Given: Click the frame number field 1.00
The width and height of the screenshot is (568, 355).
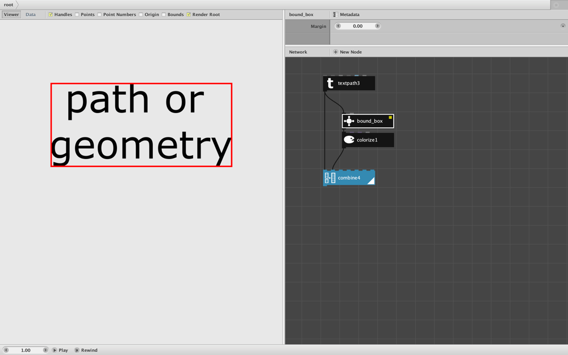Looking at the screenshot, I should [26, 350].
